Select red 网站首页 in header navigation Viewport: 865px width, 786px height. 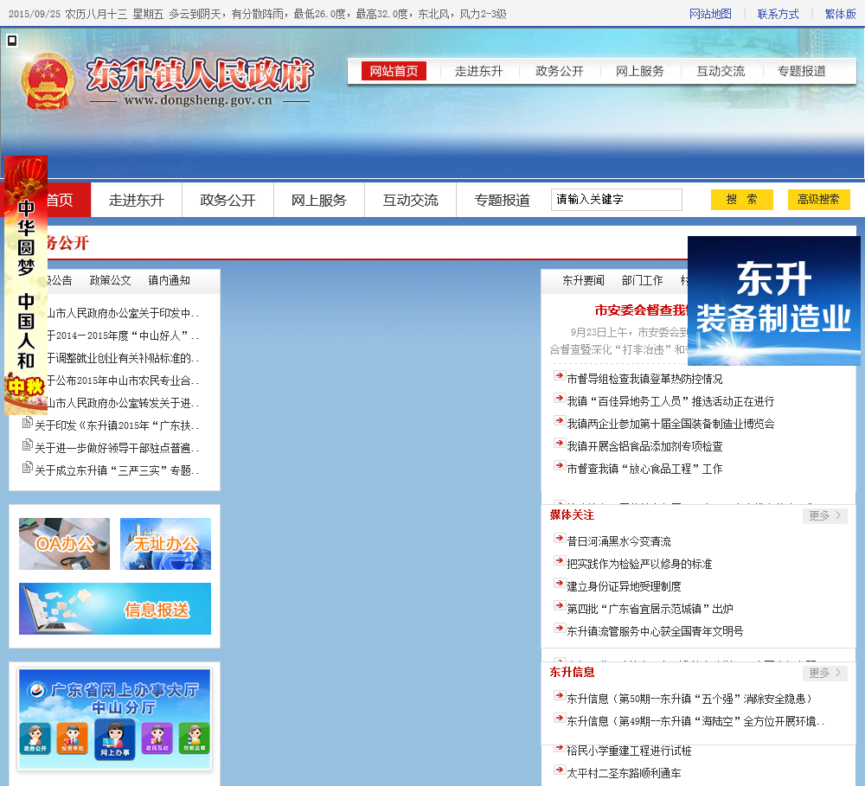pos(394,71)
